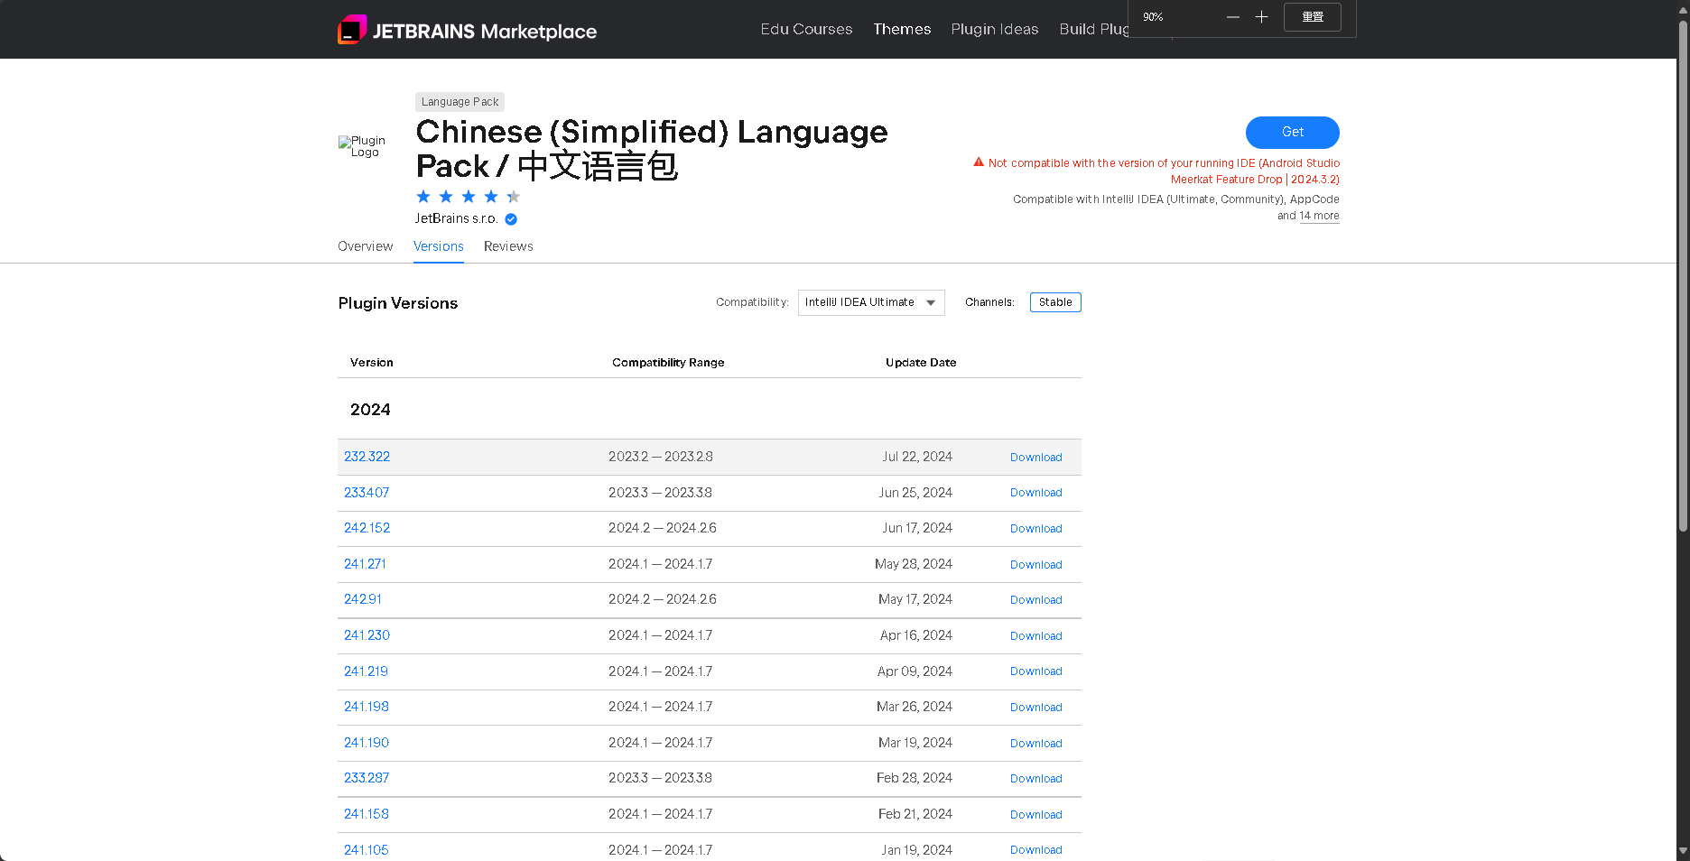Click the zoom reset 重置 button
Viewport: 1690px width, 861px height.
(x=1313, y=17)
